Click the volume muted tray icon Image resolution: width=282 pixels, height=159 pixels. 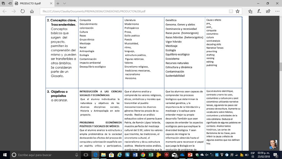coord(207,155)
